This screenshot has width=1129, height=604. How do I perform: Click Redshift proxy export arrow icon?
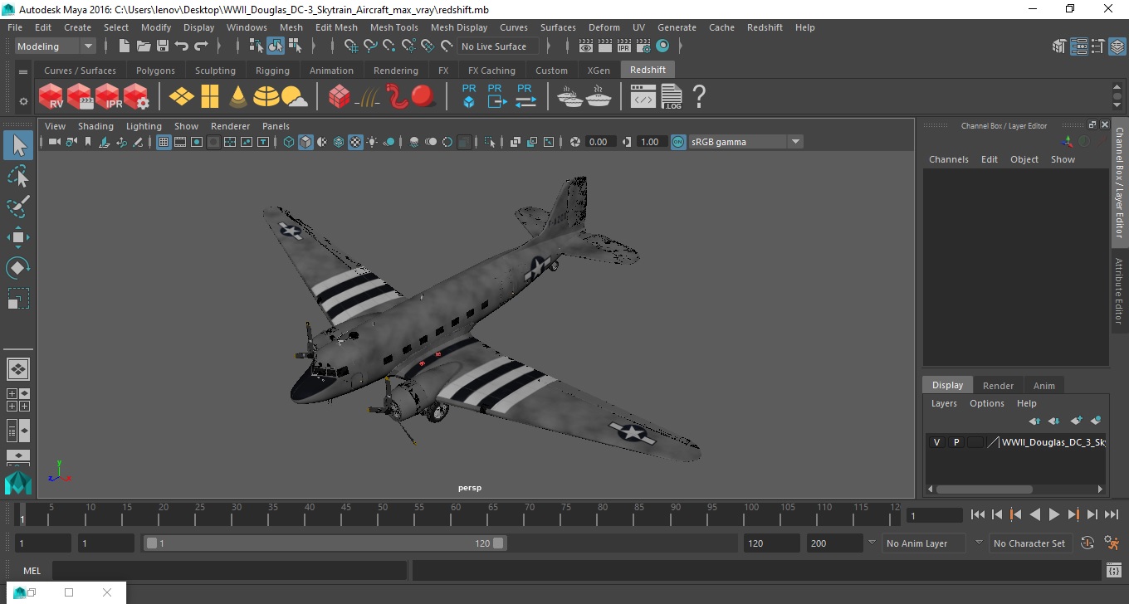(496, 96)
